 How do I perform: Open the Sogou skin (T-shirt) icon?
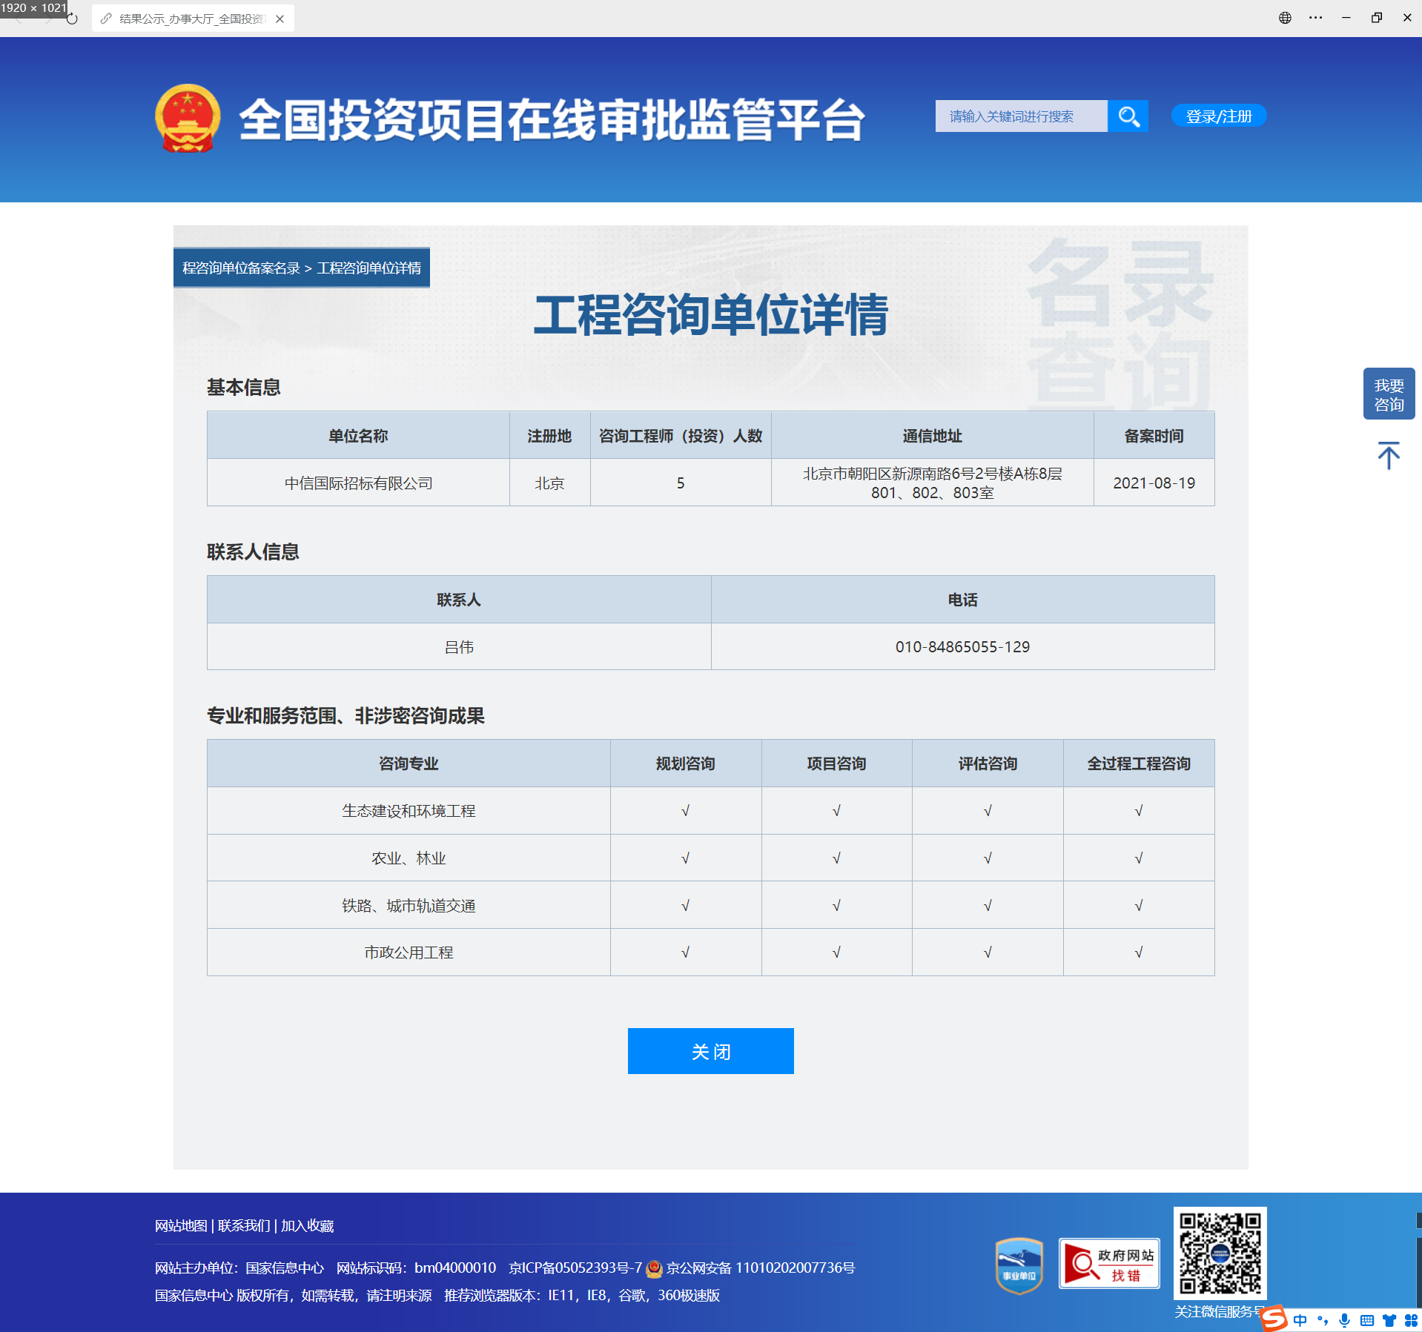click(1388, 1320)
